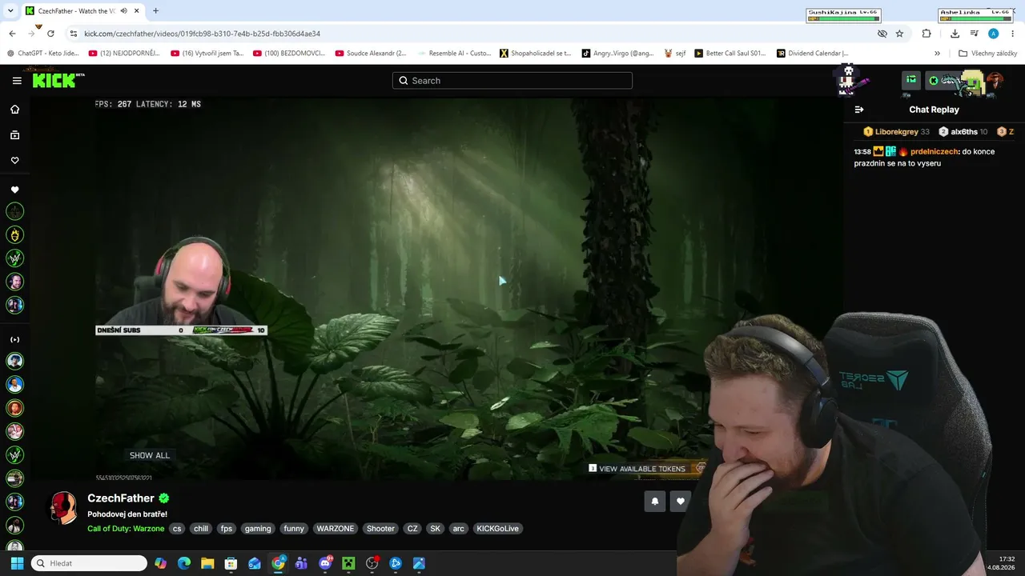Click the CzechFather browser tab
This screenshot has height=576, width=1025.
(81, 11)
